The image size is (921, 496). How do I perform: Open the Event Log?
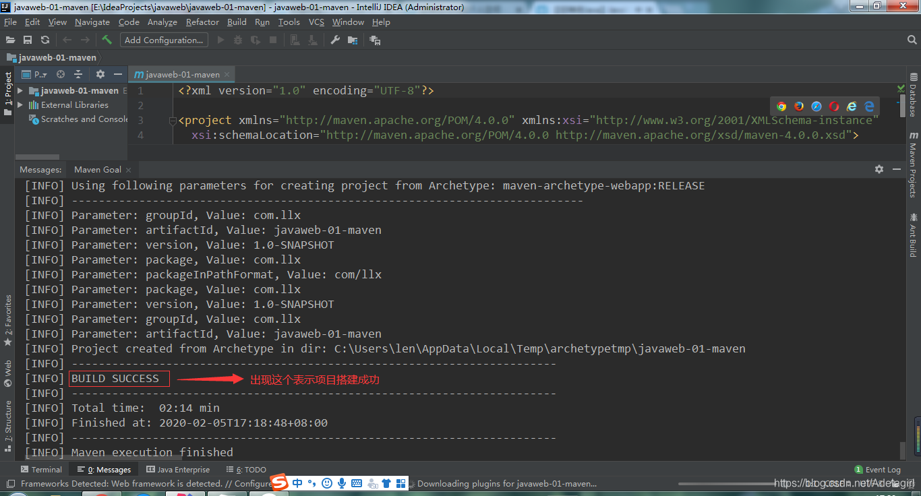coord(877,469)
